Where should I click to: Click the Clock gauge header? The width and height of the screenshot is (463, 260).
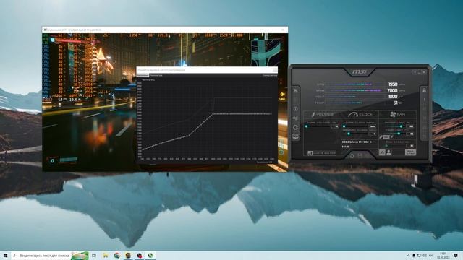click(360, 114)
